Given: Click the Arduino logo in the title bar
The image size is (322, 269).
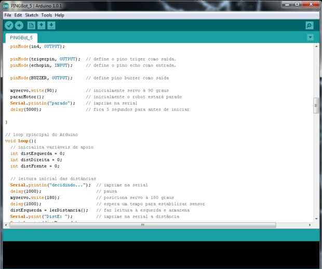Looking at the screenshot, I should click(6, 6).
